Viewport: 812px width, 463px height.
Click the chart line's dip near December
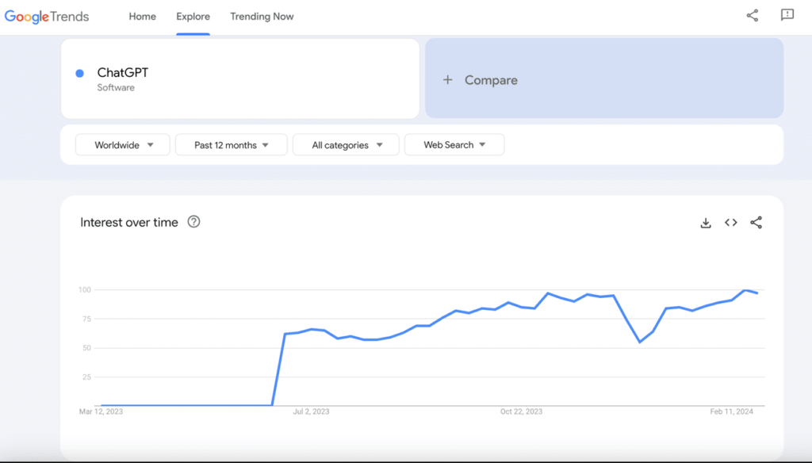[640, 342]
